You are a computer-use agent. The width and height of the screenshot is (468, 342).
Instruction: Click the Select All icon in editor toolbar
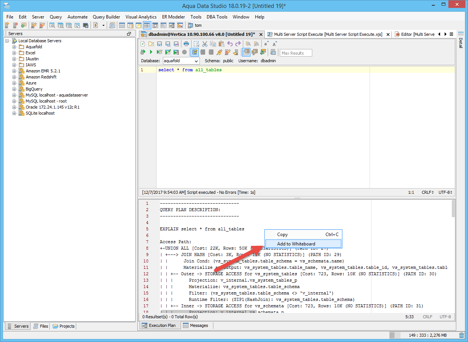pos(196,44)
